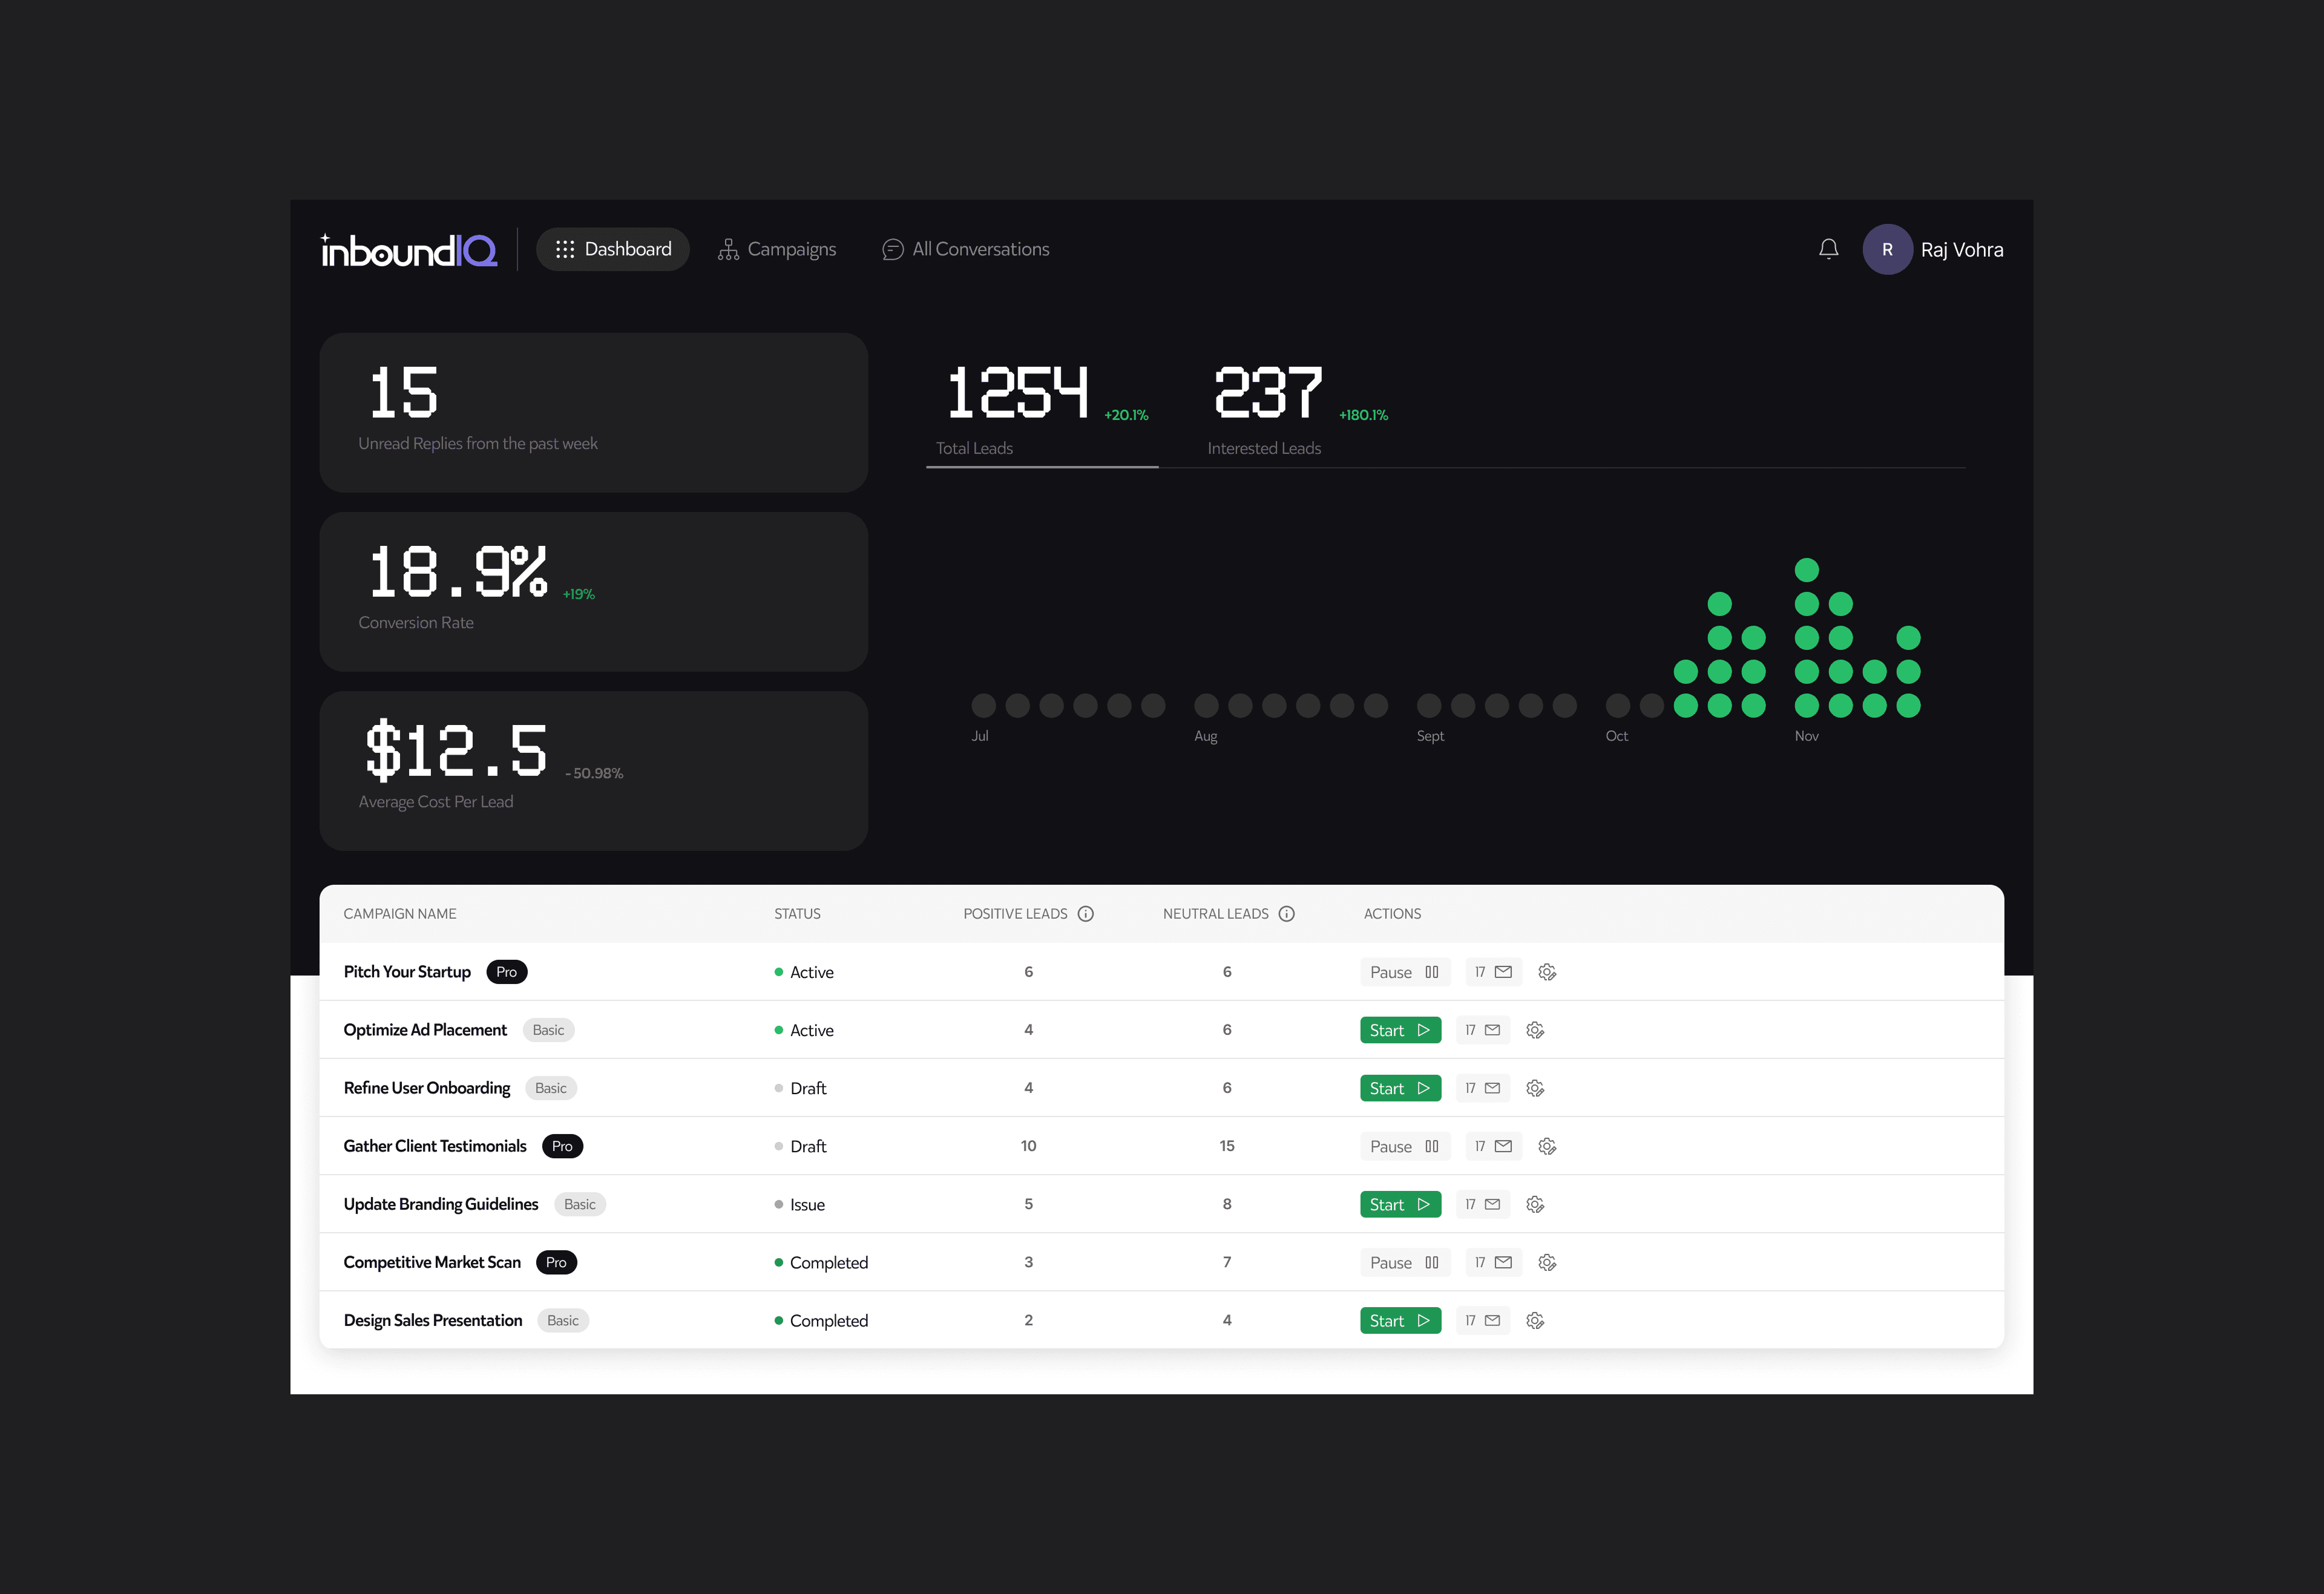2324x1594 pixels.
Task: Click the Positive Leads info icon
Action: (1086, 914)
